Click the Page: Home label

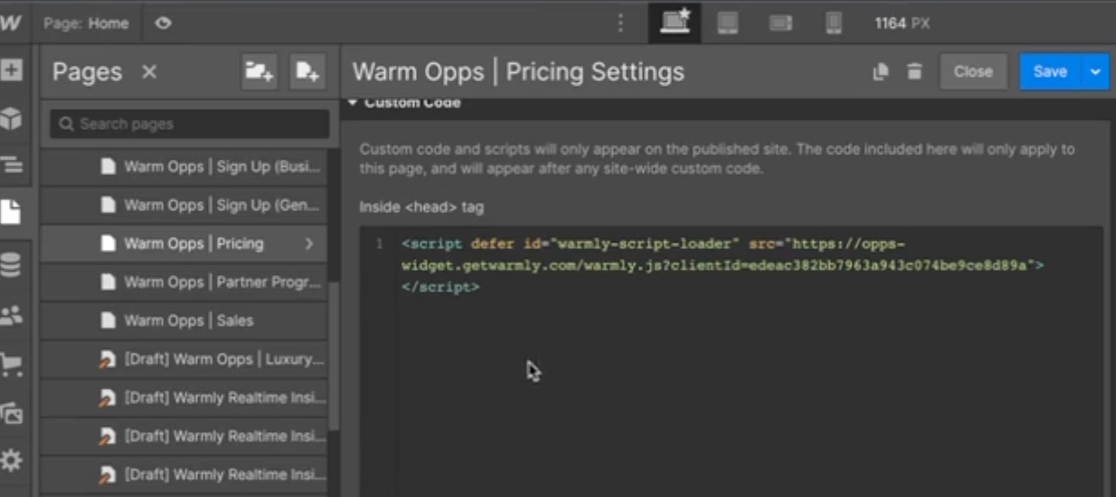coord(86,23)
